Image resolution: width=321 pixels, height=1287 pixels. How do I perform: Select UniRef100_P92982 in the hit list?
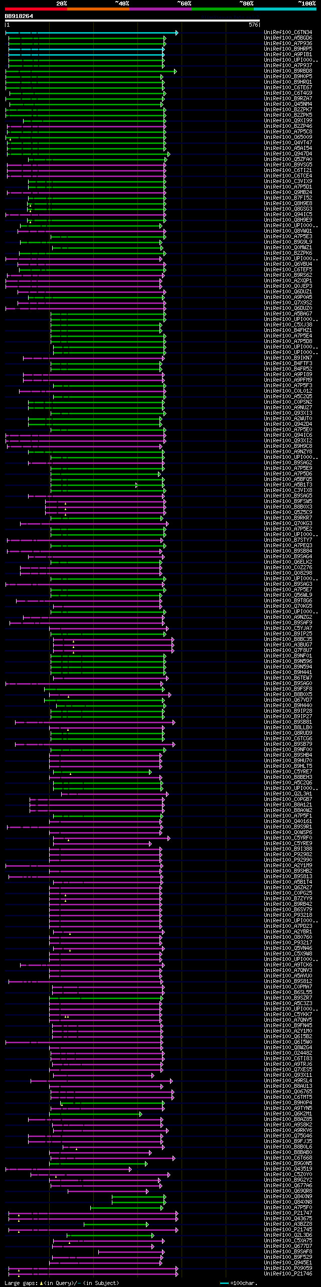[x=288, y=855]
